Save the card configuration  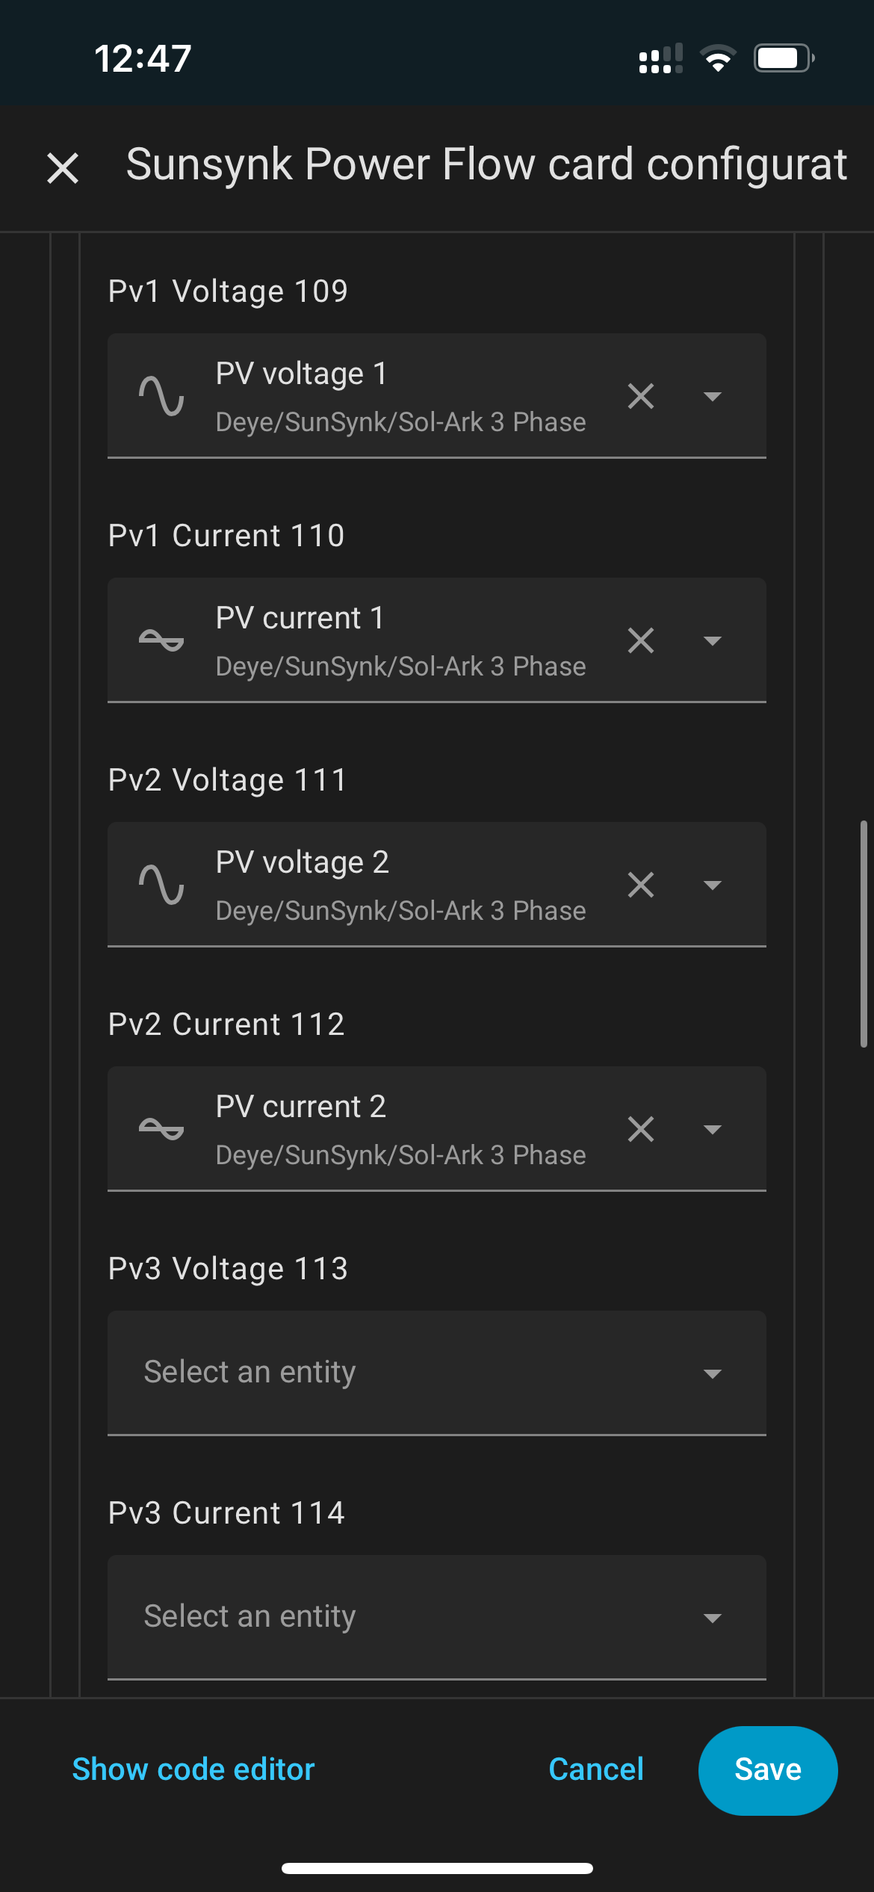point(768,1770)
